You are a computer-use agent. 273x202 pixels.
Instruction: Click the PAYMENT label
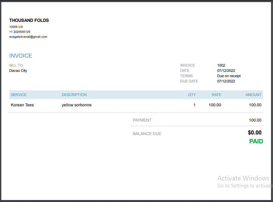tap(142, 120)
